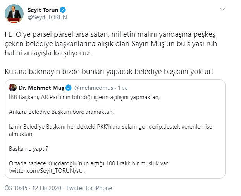The height and width of the screenshot is (196, 241).
Task: Open the tweet options chevron menu
Action: (x=222, y=9)
